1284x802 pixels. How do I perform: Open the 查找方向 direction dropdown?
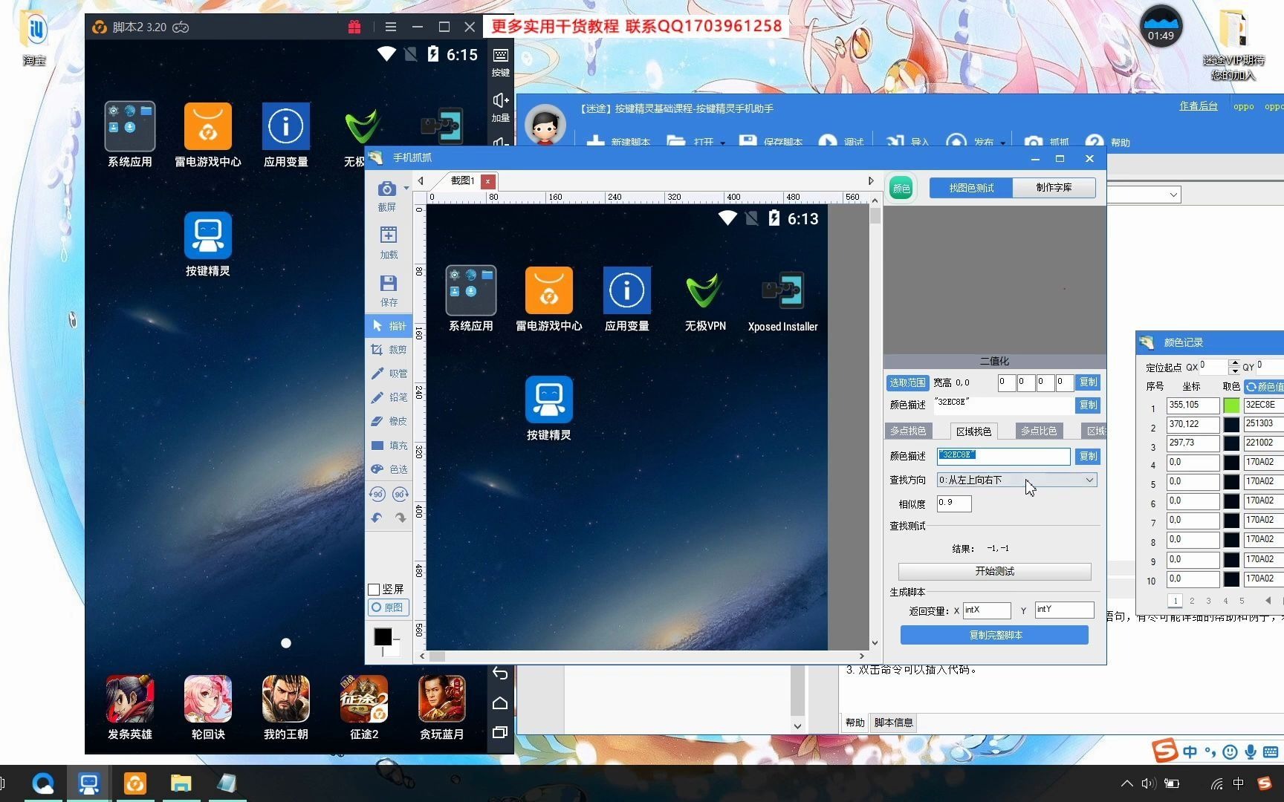1016,480
